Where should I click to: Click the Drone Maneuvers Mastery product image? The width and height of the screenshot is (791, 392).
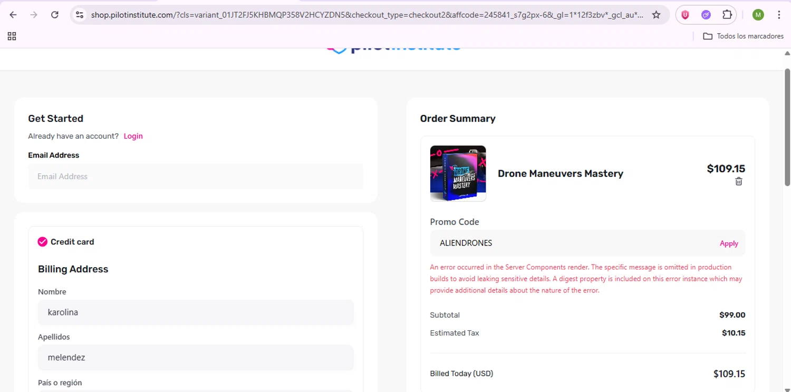click(x=458, y=173)
